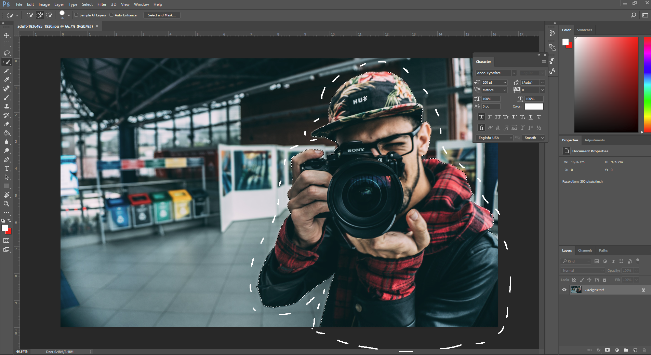Delete layer using the trash icon
Image resolution: width=651 pixels, height=355 pixels.
pyautogui.click(x=644, y=350)
